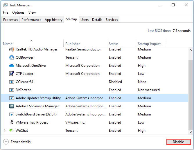
Task: Click the Tencent publisher of QQBrowser
Action: pos(71,57)
